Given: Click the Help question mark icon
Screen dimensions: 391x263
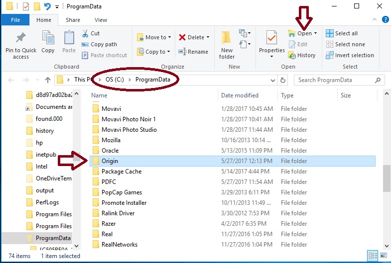Looking at the screenshot, I should pyautogui.click(x=385, y=19).
